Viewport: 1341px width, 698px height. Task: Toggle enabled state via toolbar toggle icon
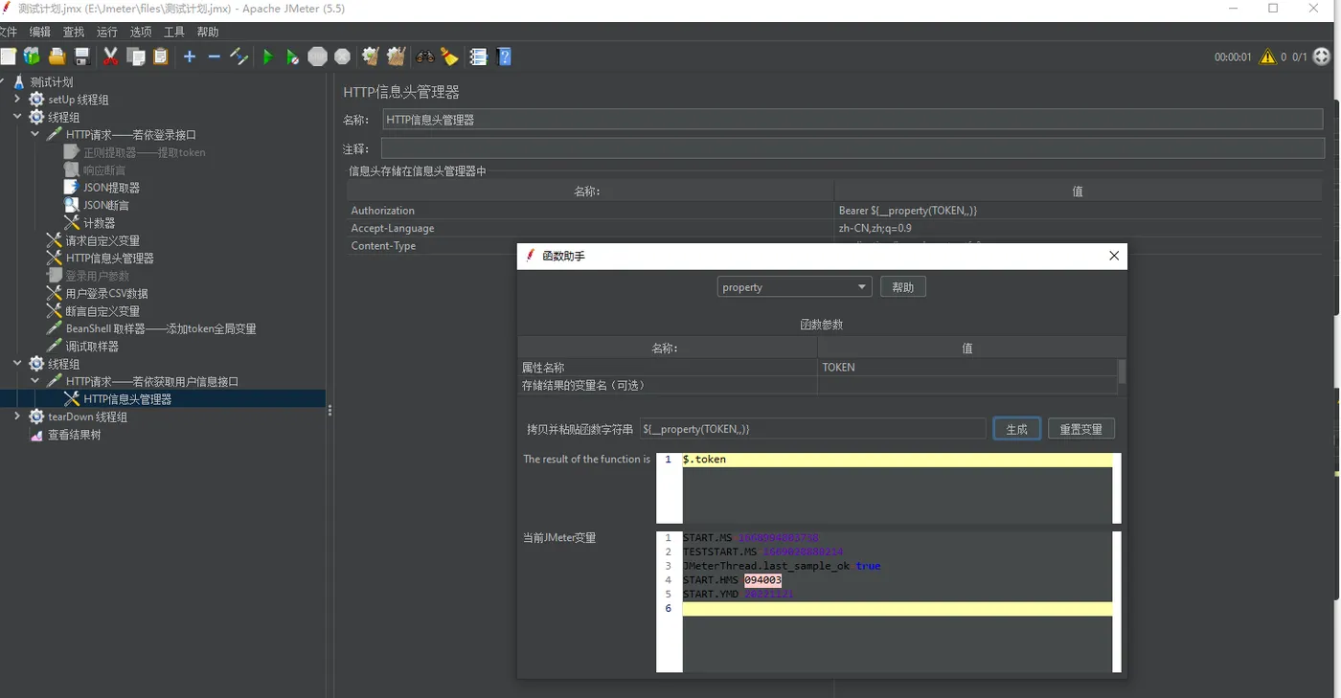point(239,56)
